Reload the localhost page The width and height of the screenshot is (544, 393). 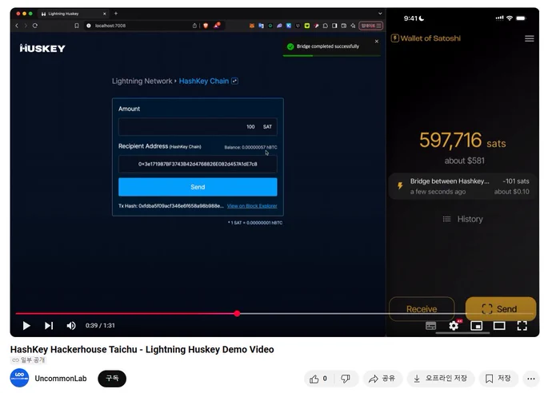coord(35,26)
